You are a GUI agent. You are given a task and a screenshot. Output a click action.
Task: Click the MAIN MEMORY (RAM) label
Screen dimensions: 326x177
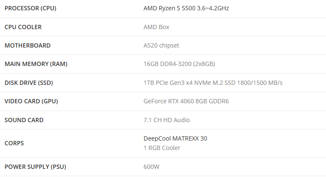(36, 64)
